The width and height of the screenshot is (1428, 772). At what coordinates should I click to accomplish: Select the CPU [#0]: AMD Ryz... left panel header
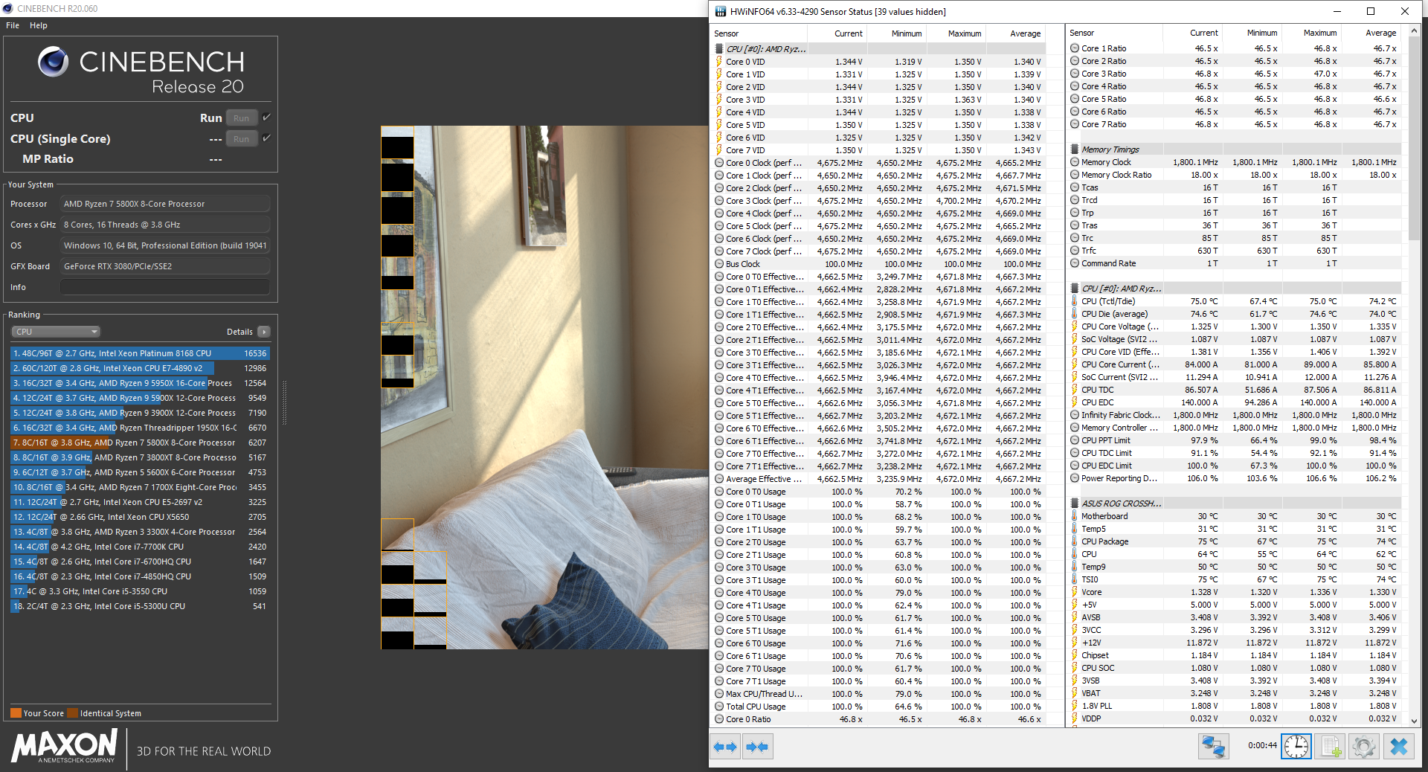(x=879, y=49)
